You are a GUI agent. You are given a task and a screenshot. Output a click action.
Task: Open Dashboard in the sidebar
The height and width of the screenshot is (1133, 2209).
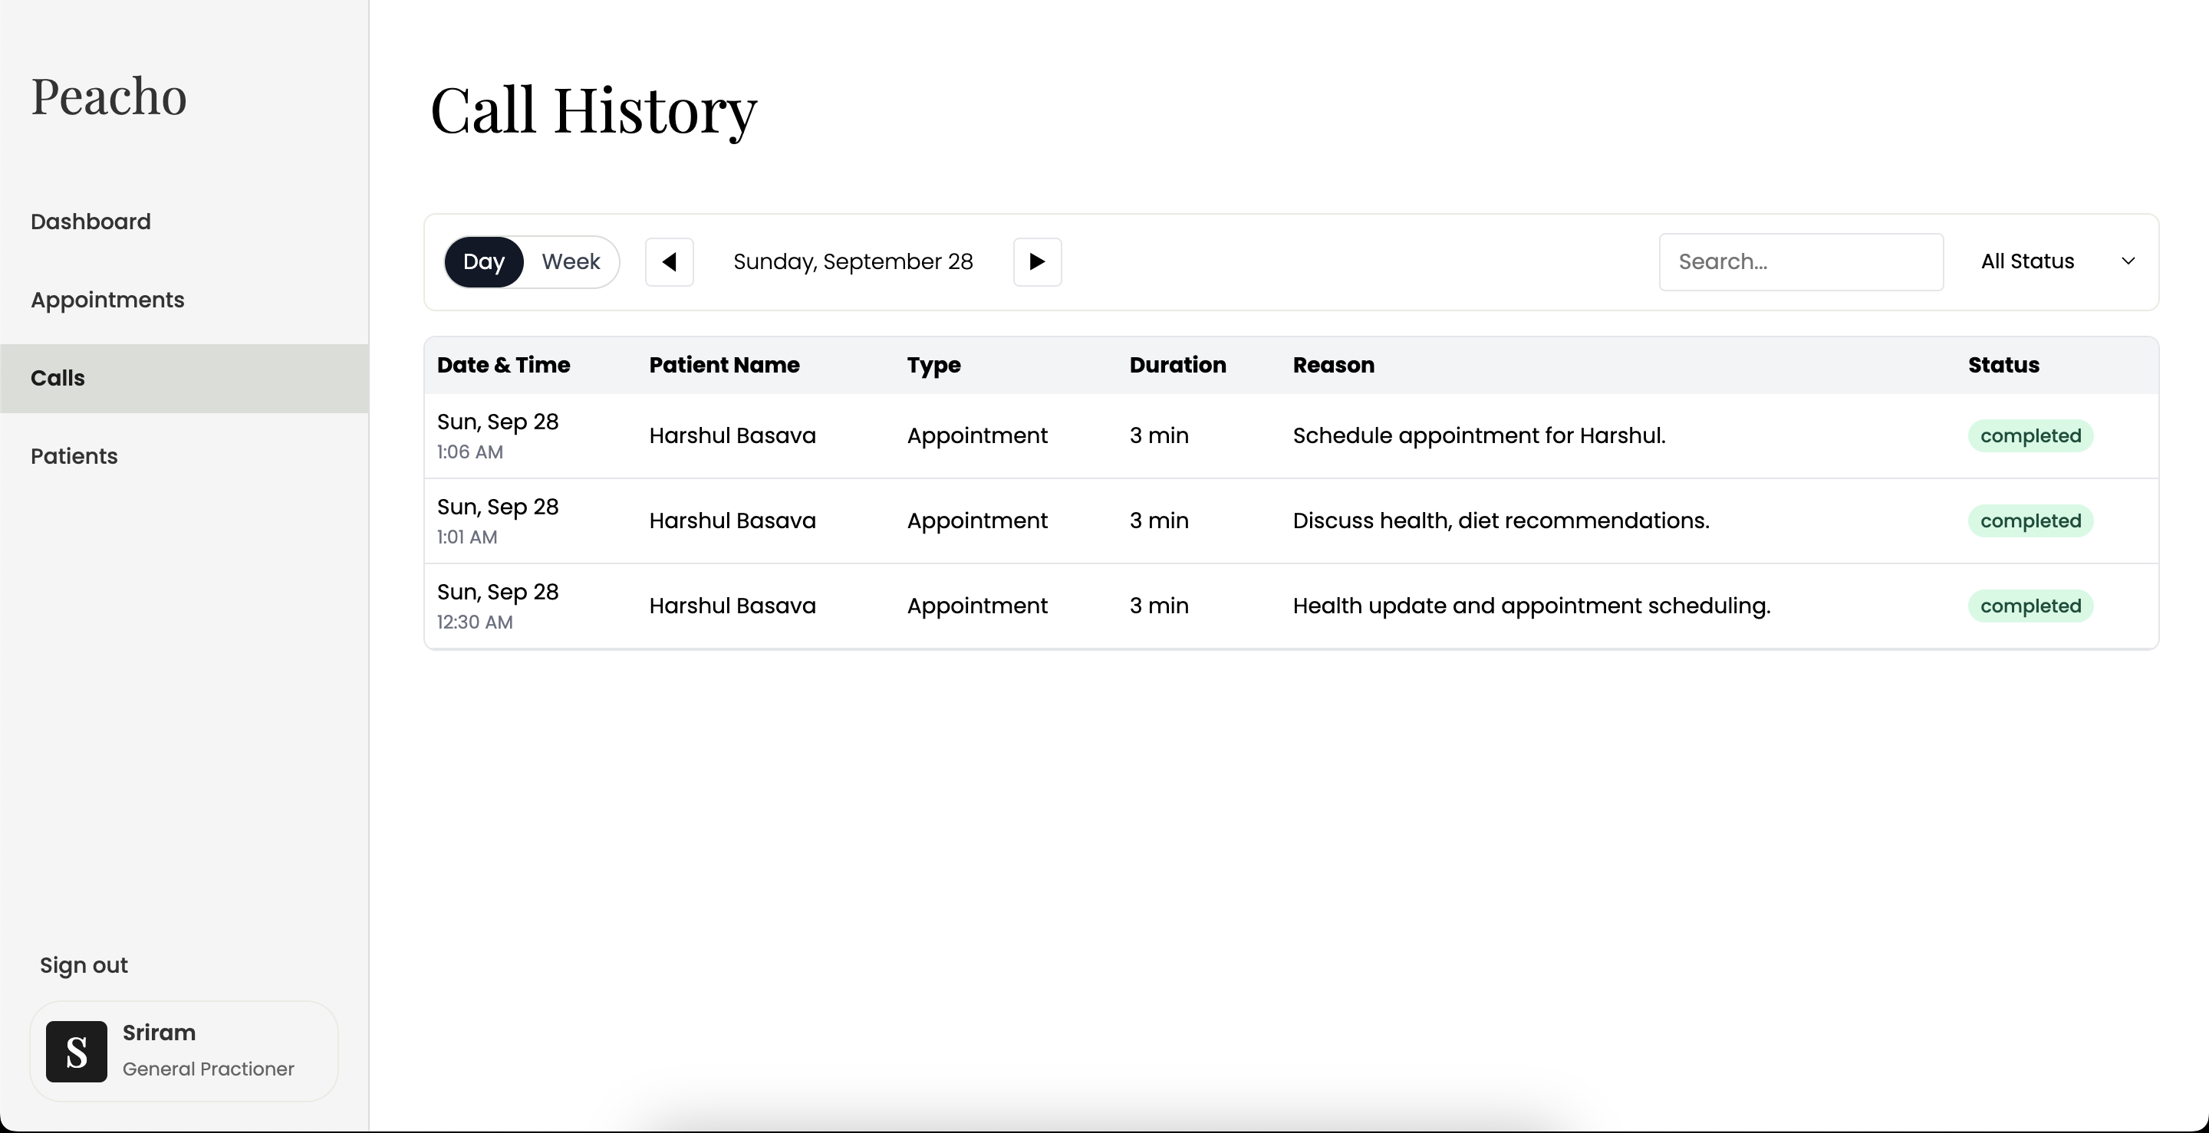tap(91, 222)
